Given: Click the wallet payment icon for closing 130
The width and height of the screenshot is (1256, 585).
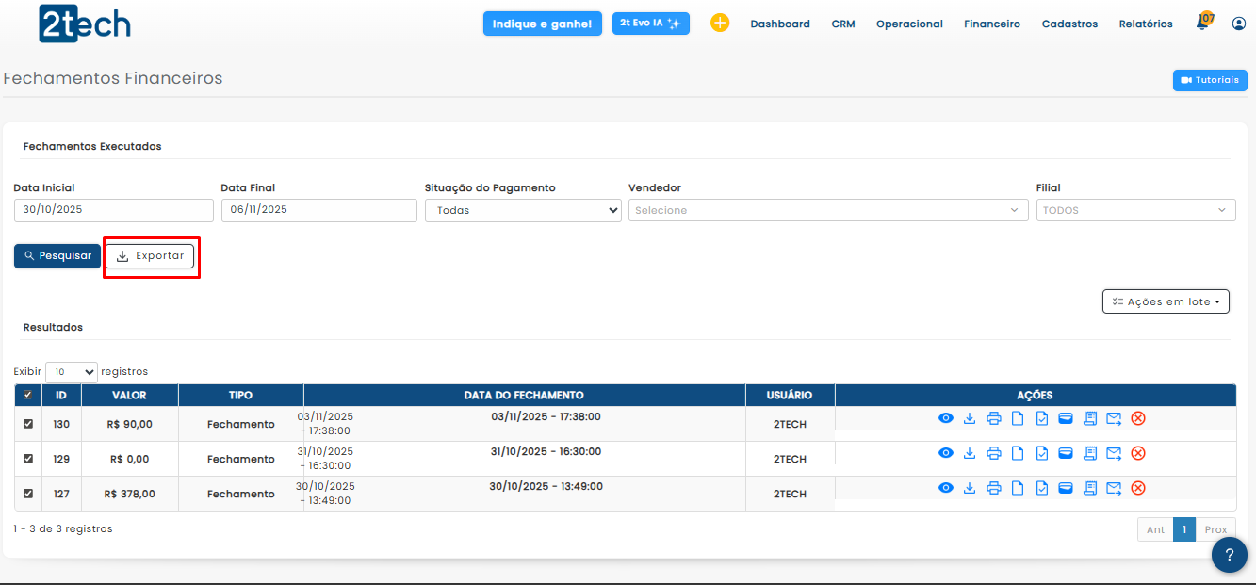Looking at the screenshot, I should click(x=1066, y=418).
